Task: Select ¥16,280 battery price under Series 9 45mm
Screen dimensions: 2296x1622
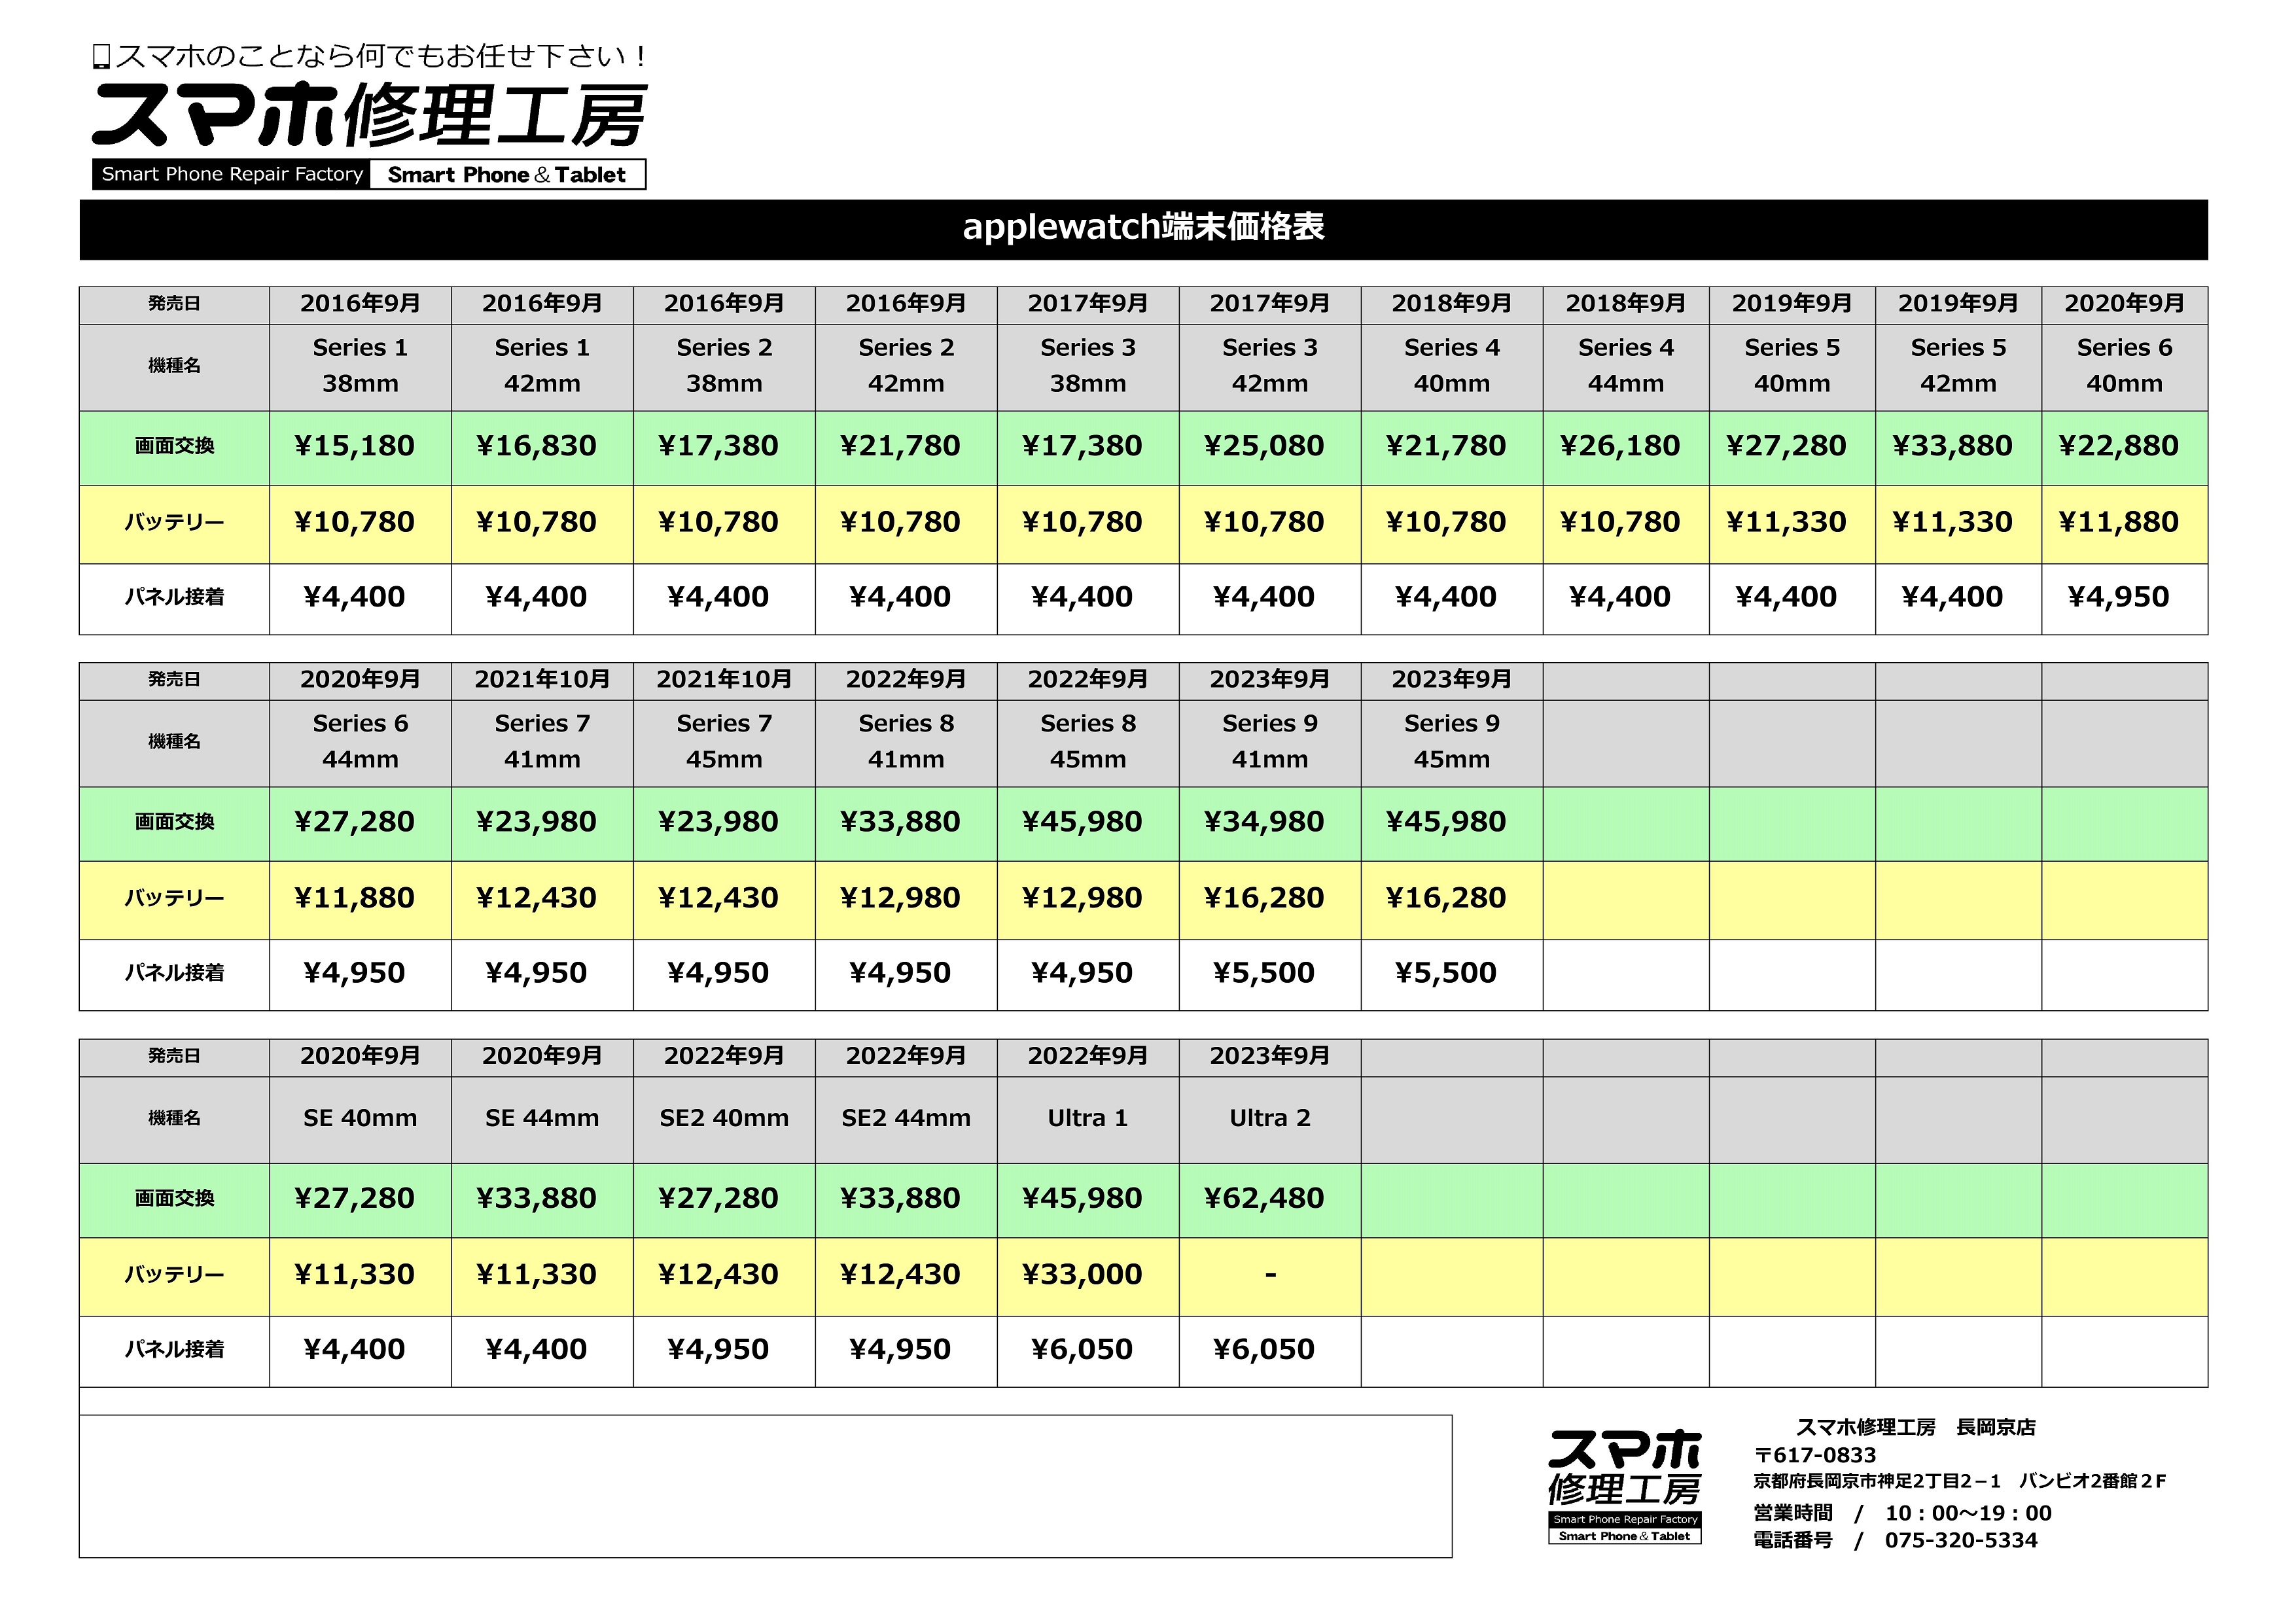Action: coord(1446,898)
